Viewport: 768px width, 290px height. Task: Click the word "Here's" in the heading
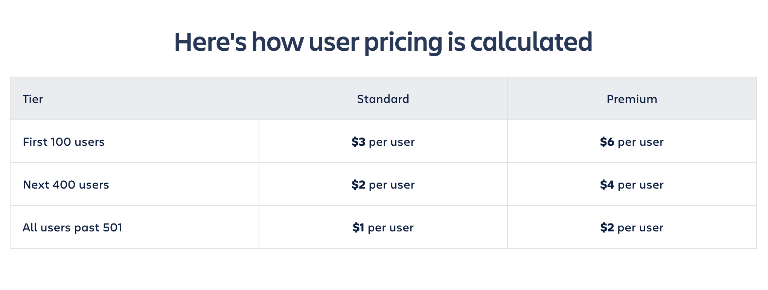210,42
